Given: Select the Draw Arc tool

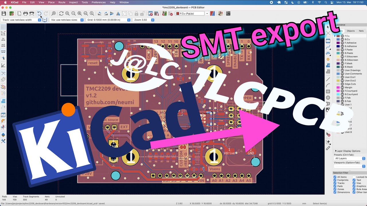Looking at the screenshot, I should coord(328,85).
